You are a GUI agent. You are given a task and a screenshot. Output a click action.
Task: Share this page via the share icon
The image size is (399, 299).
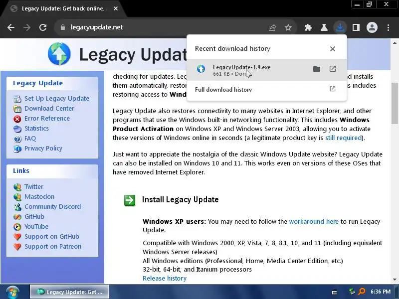tap(272, 27)
